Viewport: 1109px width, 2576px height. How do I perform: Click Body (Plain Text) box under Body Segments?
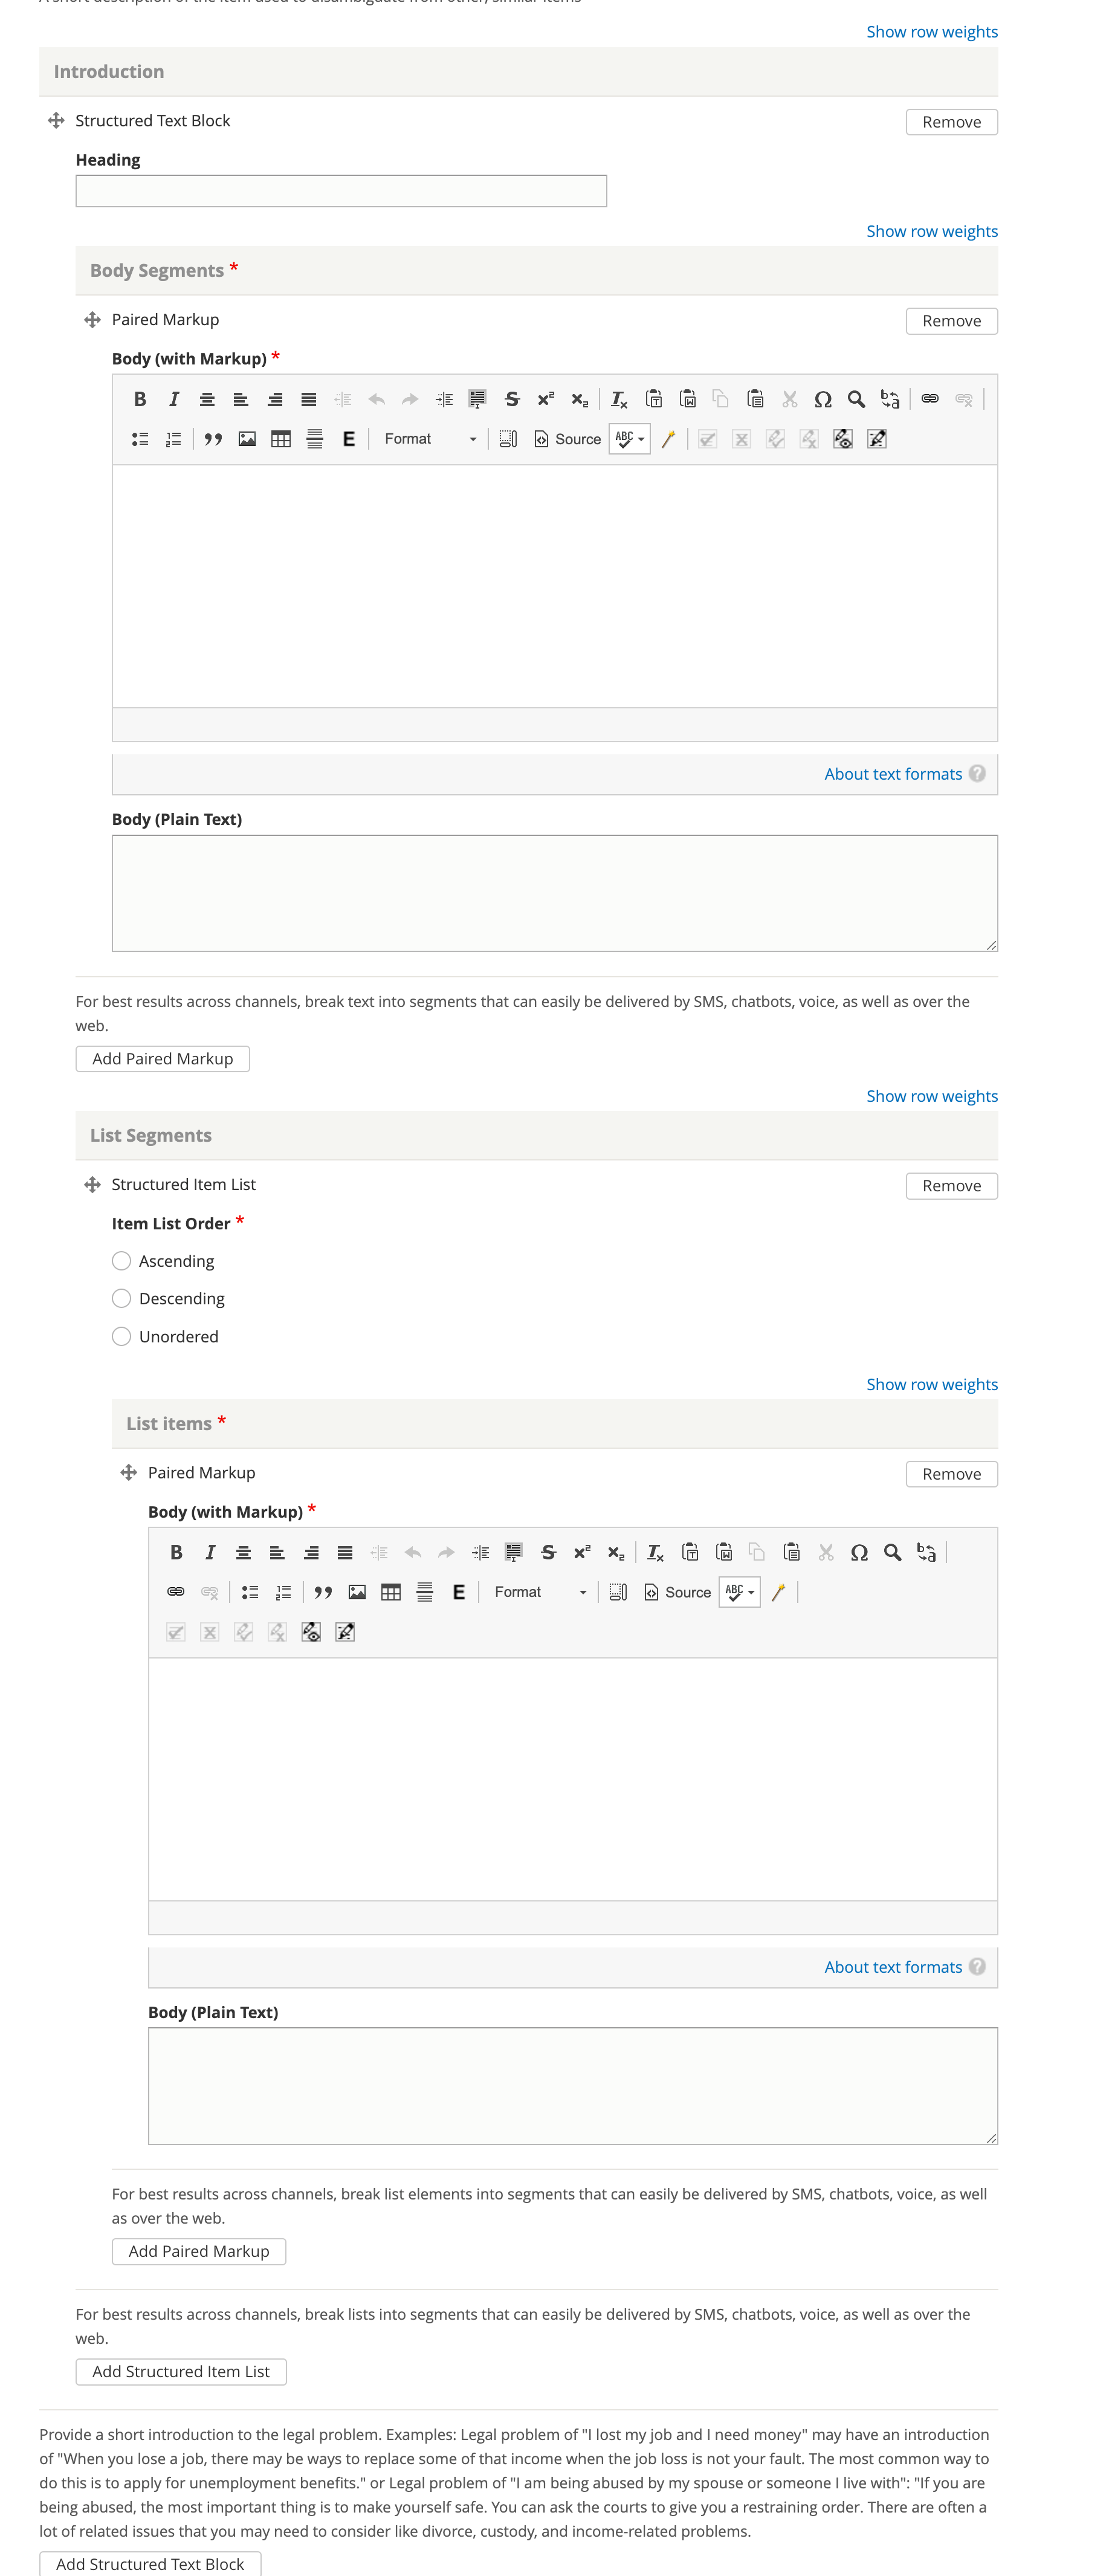555,893
